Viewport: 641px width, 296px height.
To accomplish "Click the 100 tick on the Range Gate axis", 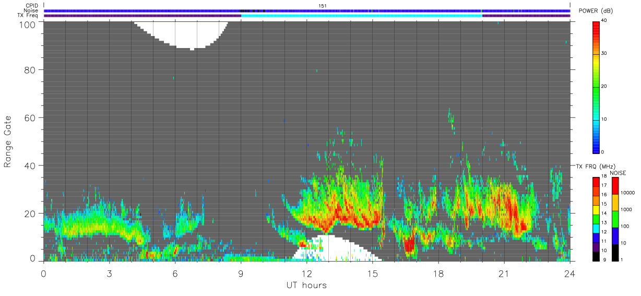I will pyautogui.click(x=27, y=24).
